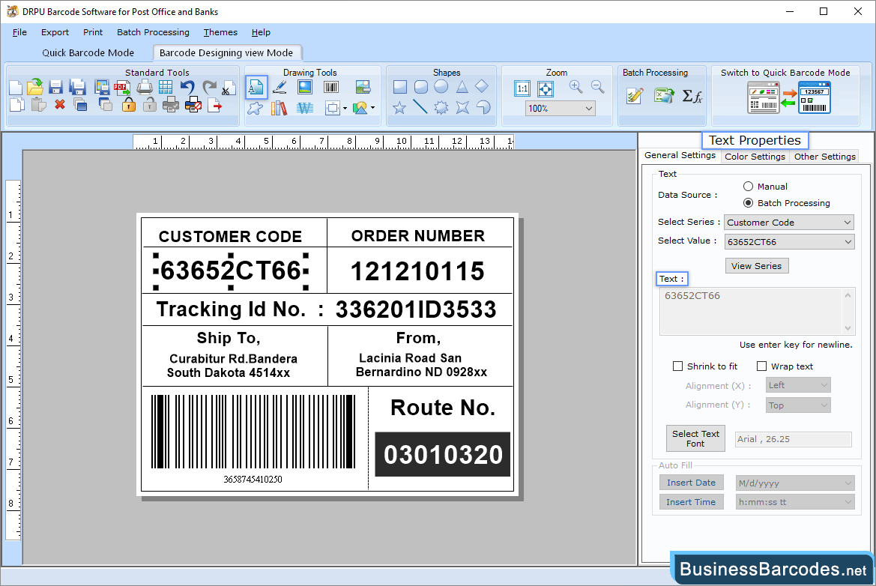876x586 pixels.
Task: Switch to Other Settings tab
Action: point(824,157)
